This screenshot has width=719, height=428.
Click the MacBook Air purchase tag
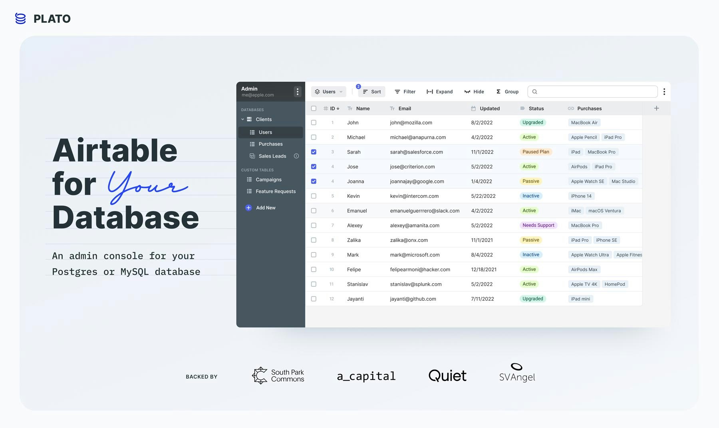tap(584, 123)
